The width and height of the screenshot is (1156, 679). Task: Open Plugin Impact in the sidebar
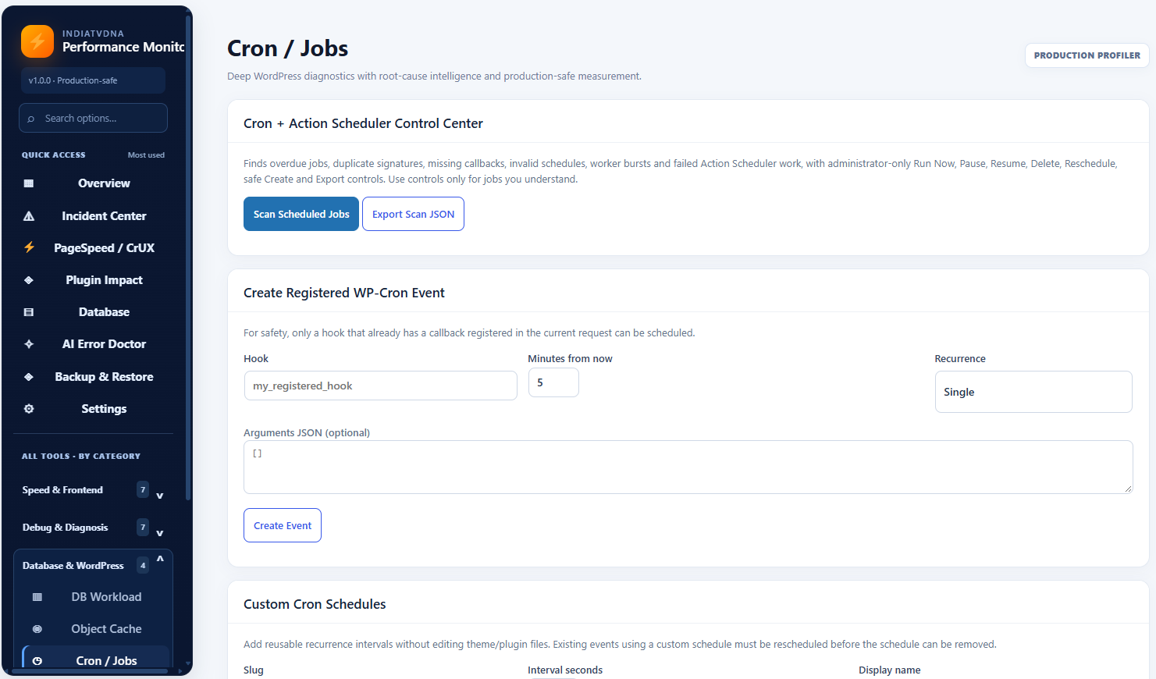(94, 280)
